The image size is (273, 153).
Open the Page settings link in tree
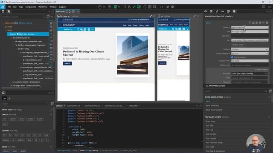tap(26, 23)
